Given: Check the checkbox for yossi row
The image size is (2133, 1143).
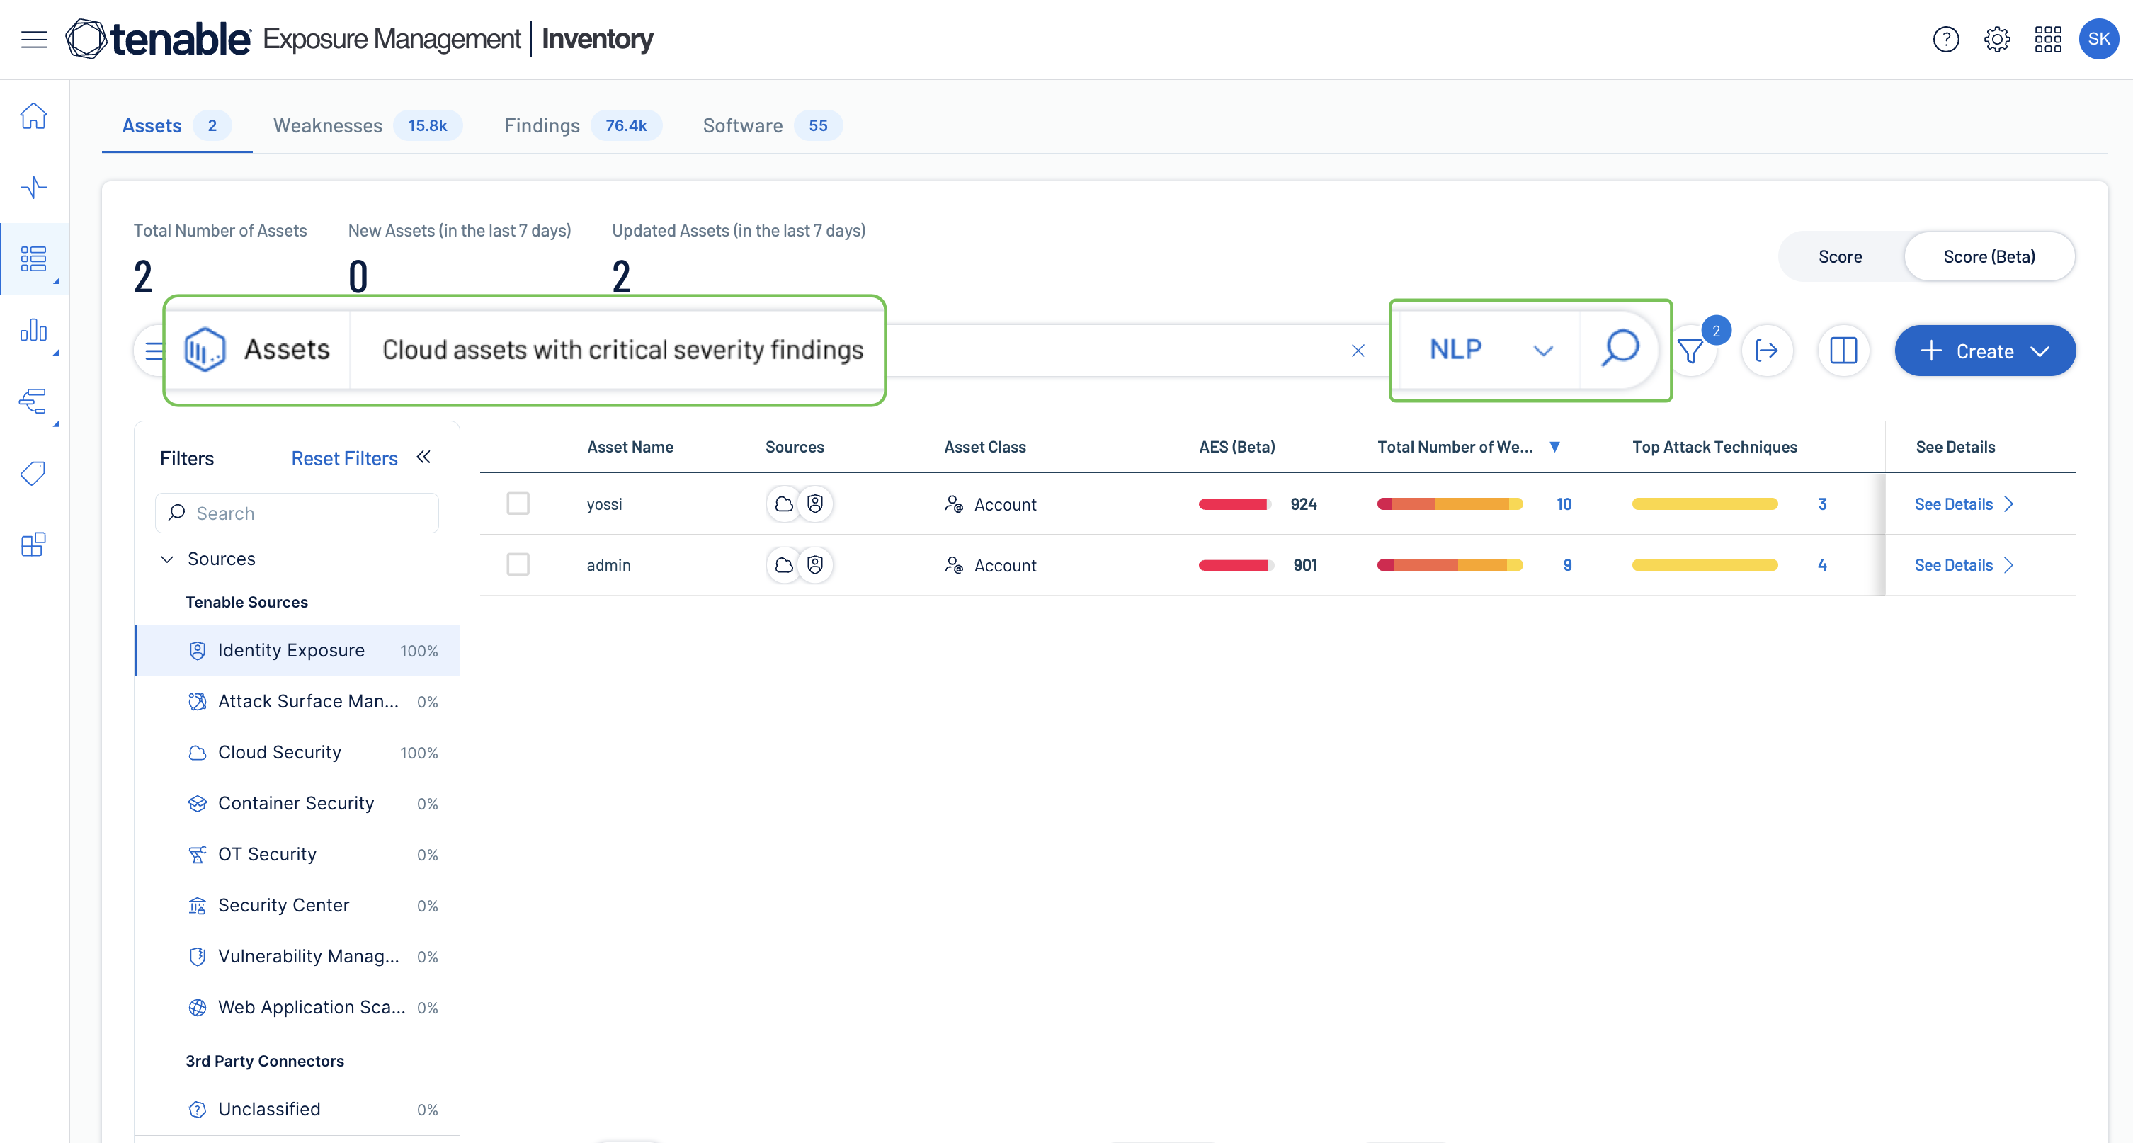Looking at the screenshot, I should pyautogui.click(x=518, y=504).
